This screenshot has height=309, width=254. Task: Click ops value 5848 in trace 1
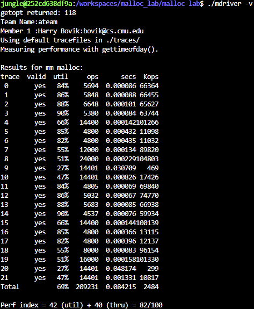coord(91,95)
